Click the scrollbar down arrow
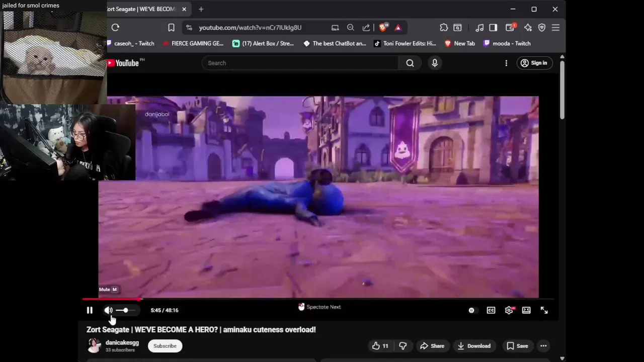The image size is (644, 362). [x=562, y=358]
